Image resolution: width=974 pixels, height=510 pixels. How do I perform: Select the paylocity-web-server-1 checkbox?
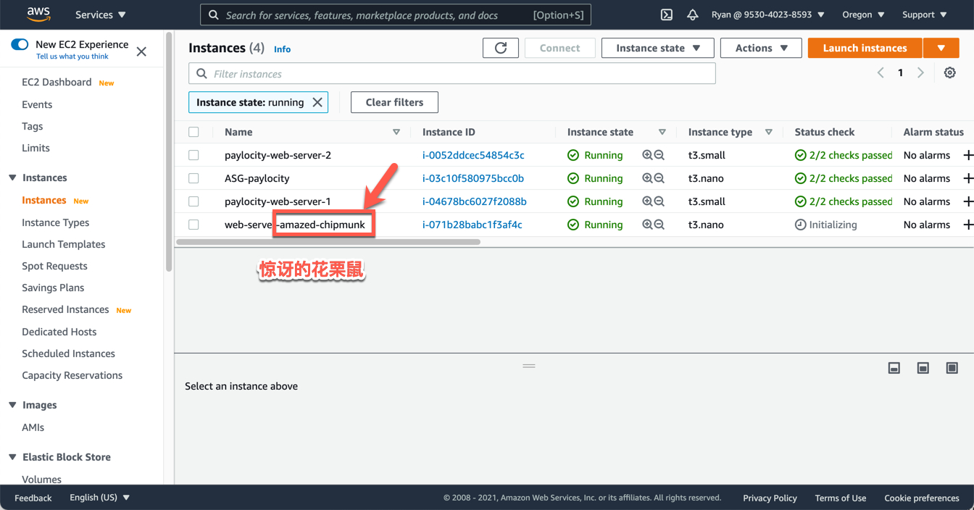point(193,201)
